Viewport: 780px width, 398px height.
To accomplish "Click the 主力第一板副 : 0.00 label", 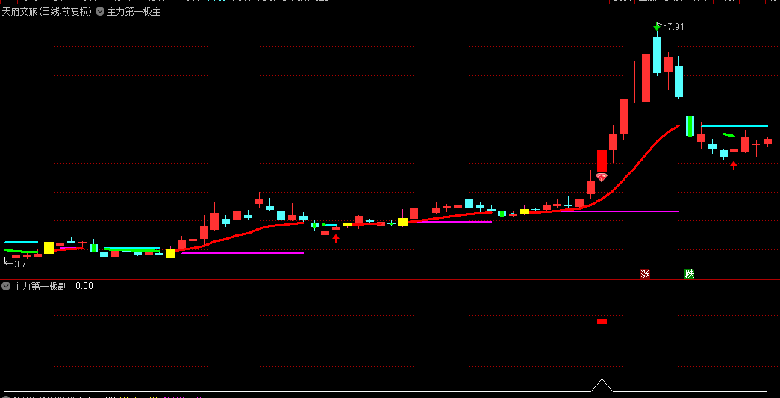I will (53, 286).
